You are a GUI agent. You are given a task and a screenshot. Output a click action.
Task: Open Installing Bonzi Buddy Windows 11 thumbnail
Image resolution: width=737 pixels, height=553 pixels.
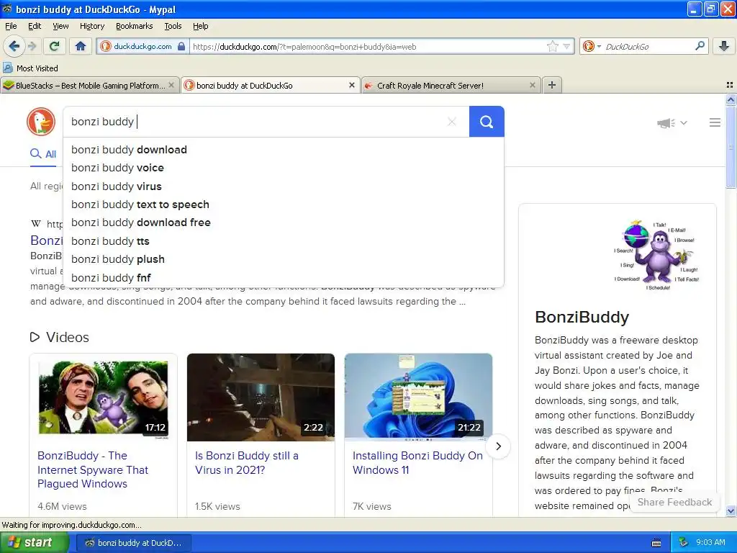[x=418, y=397]
